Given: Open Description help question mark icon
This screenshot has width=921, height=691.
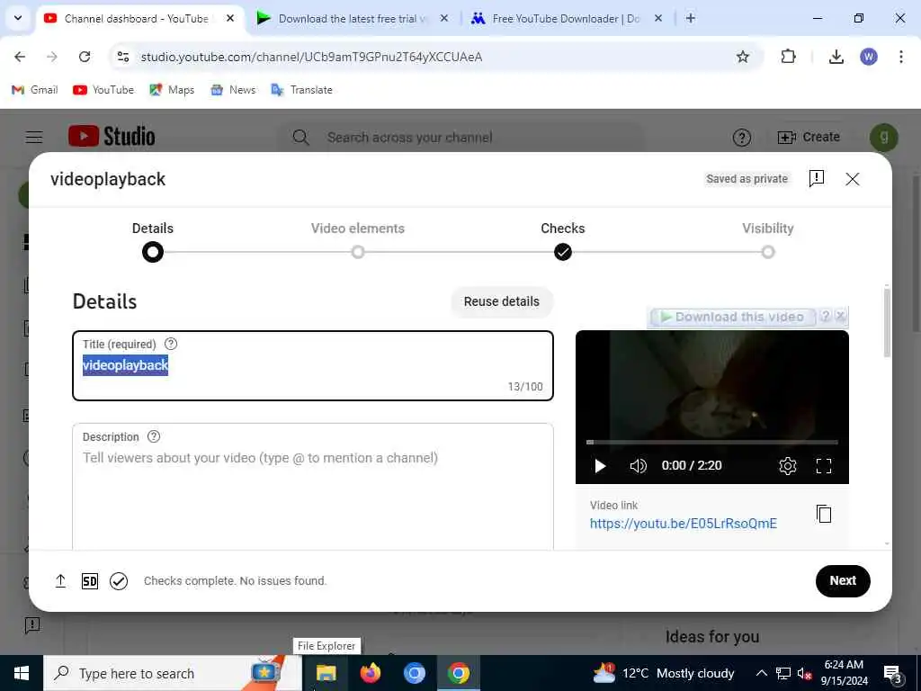Looking at the screenshot, I should point(154,436).
